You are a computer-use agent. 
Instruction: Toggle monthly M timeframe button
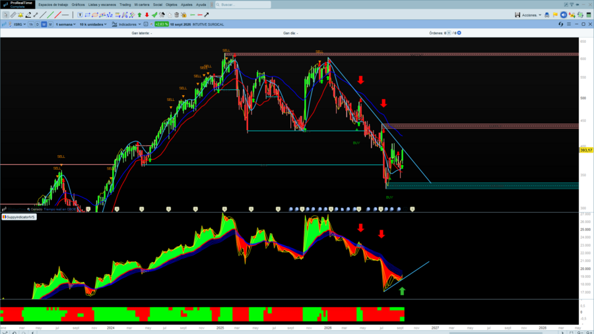pos(50,24)
